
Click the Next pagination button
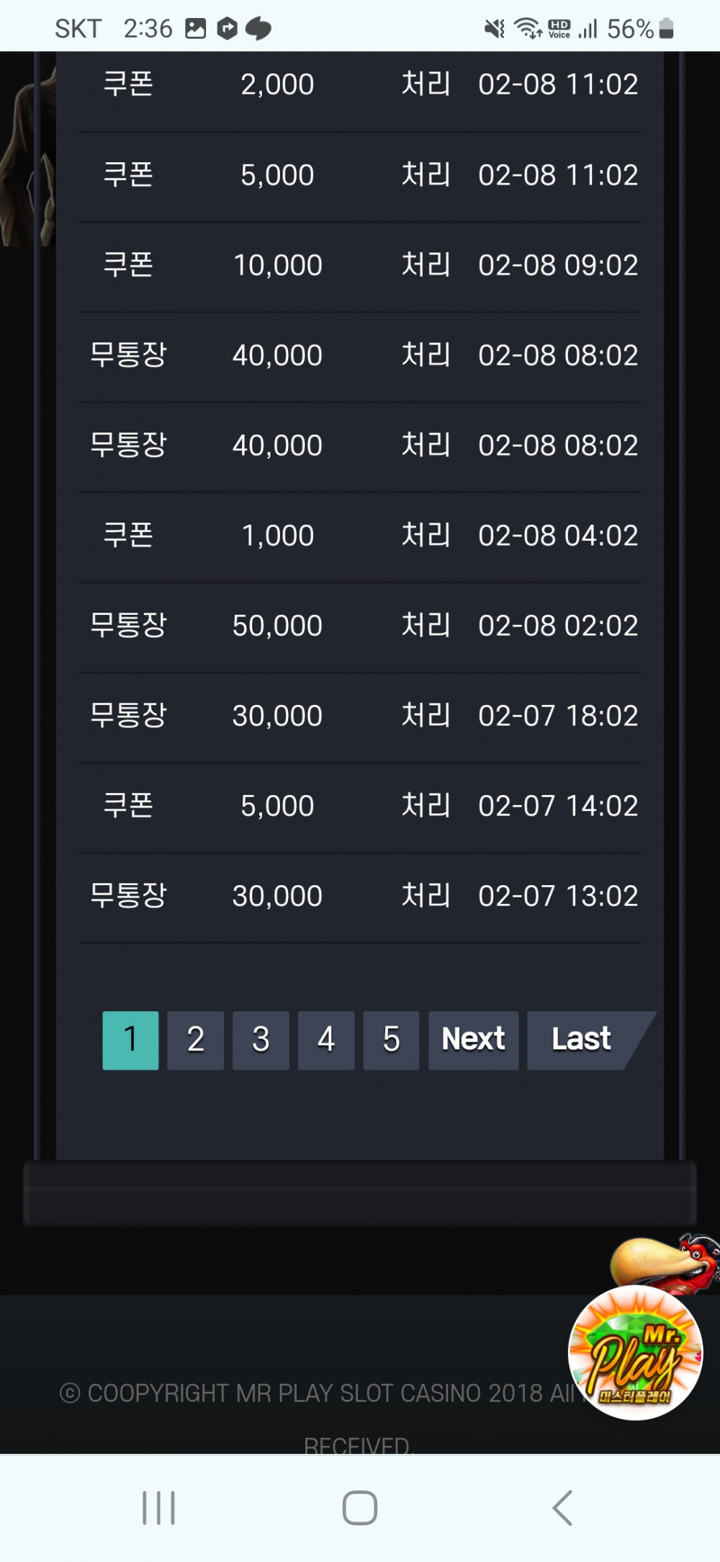click(473, 1039)
